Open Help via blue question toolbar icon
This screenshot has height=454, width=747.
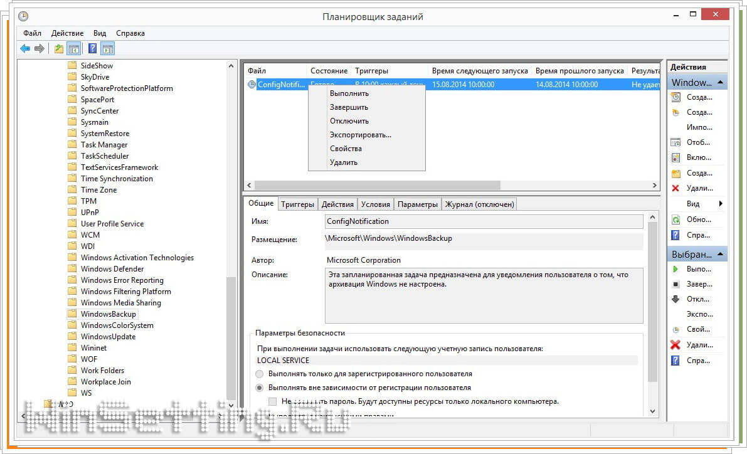tap(92, 48)
